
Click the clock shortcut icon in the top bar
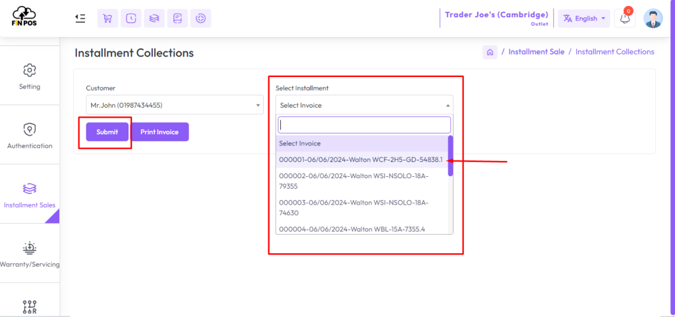[x=131, y=18]
